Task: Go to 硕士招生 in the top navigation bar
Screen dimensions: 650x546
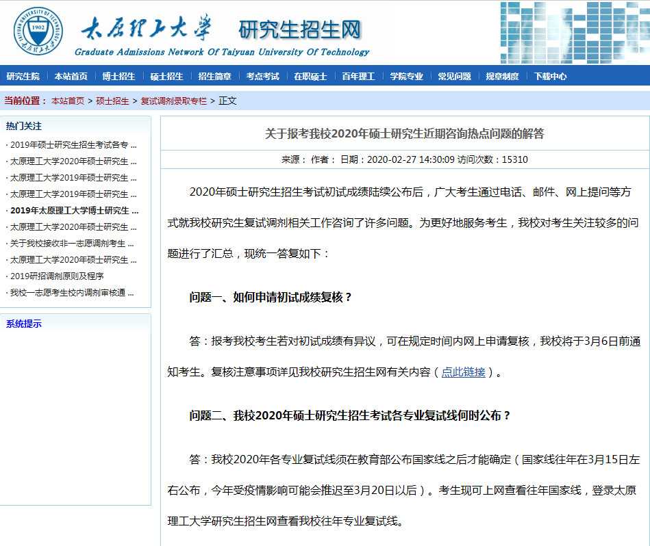Action: pos(166,77)
